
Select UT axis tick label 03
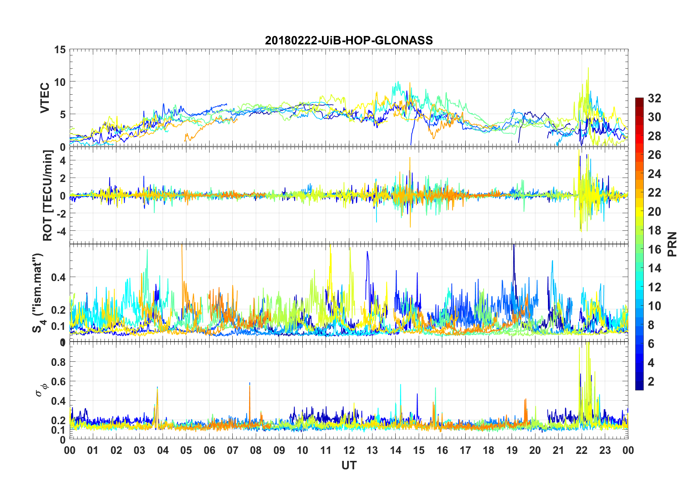(x=139, y=450)
